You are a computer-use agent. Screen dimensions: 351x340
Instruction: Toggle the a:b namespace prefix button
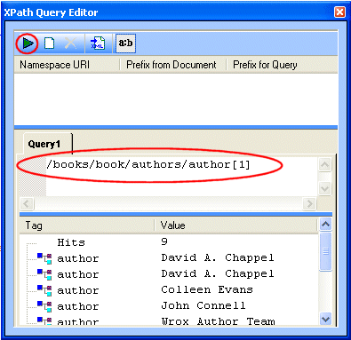pyautogui.click(x=125, y=43)
